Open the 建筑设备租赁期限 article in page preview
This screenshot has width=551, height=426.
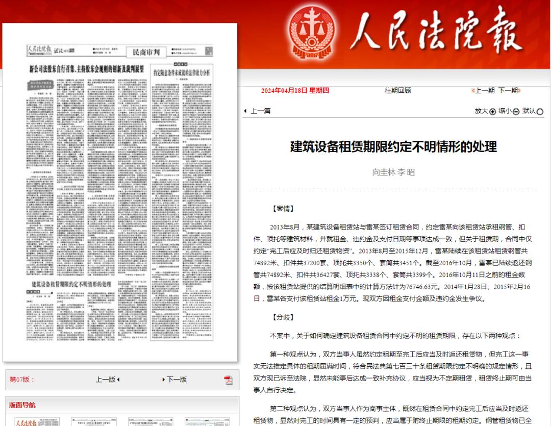pos(71,284)
